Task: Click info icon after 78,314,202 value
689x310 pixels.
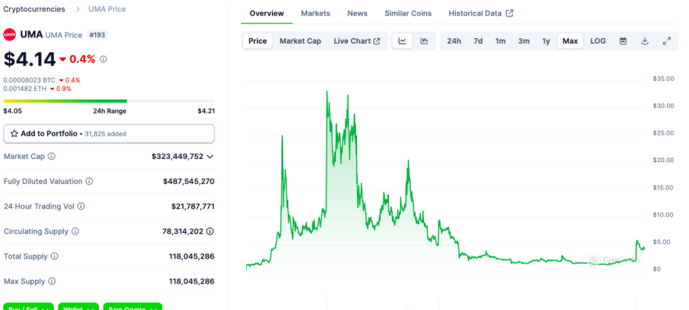Action: [210, 231]
